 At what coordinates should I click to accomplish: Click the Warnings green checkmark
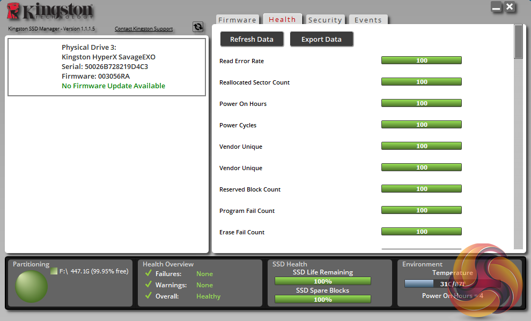pyautogui.click(x=148, y=285)
